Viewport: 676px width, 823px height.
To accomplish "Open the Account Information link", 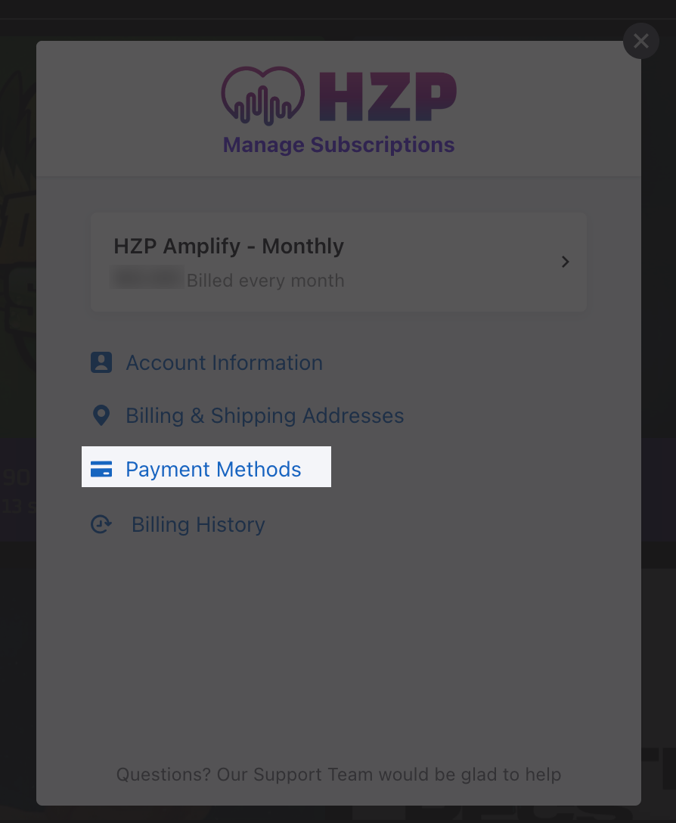I will point(224,362).
